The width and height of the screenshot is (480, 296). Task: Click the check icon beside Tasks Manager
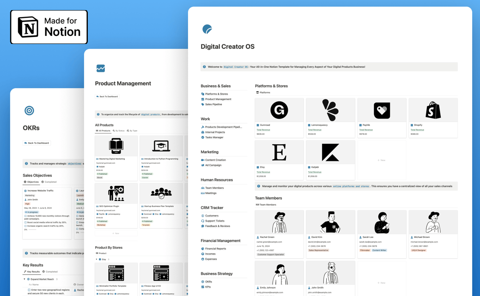(203, 137)
